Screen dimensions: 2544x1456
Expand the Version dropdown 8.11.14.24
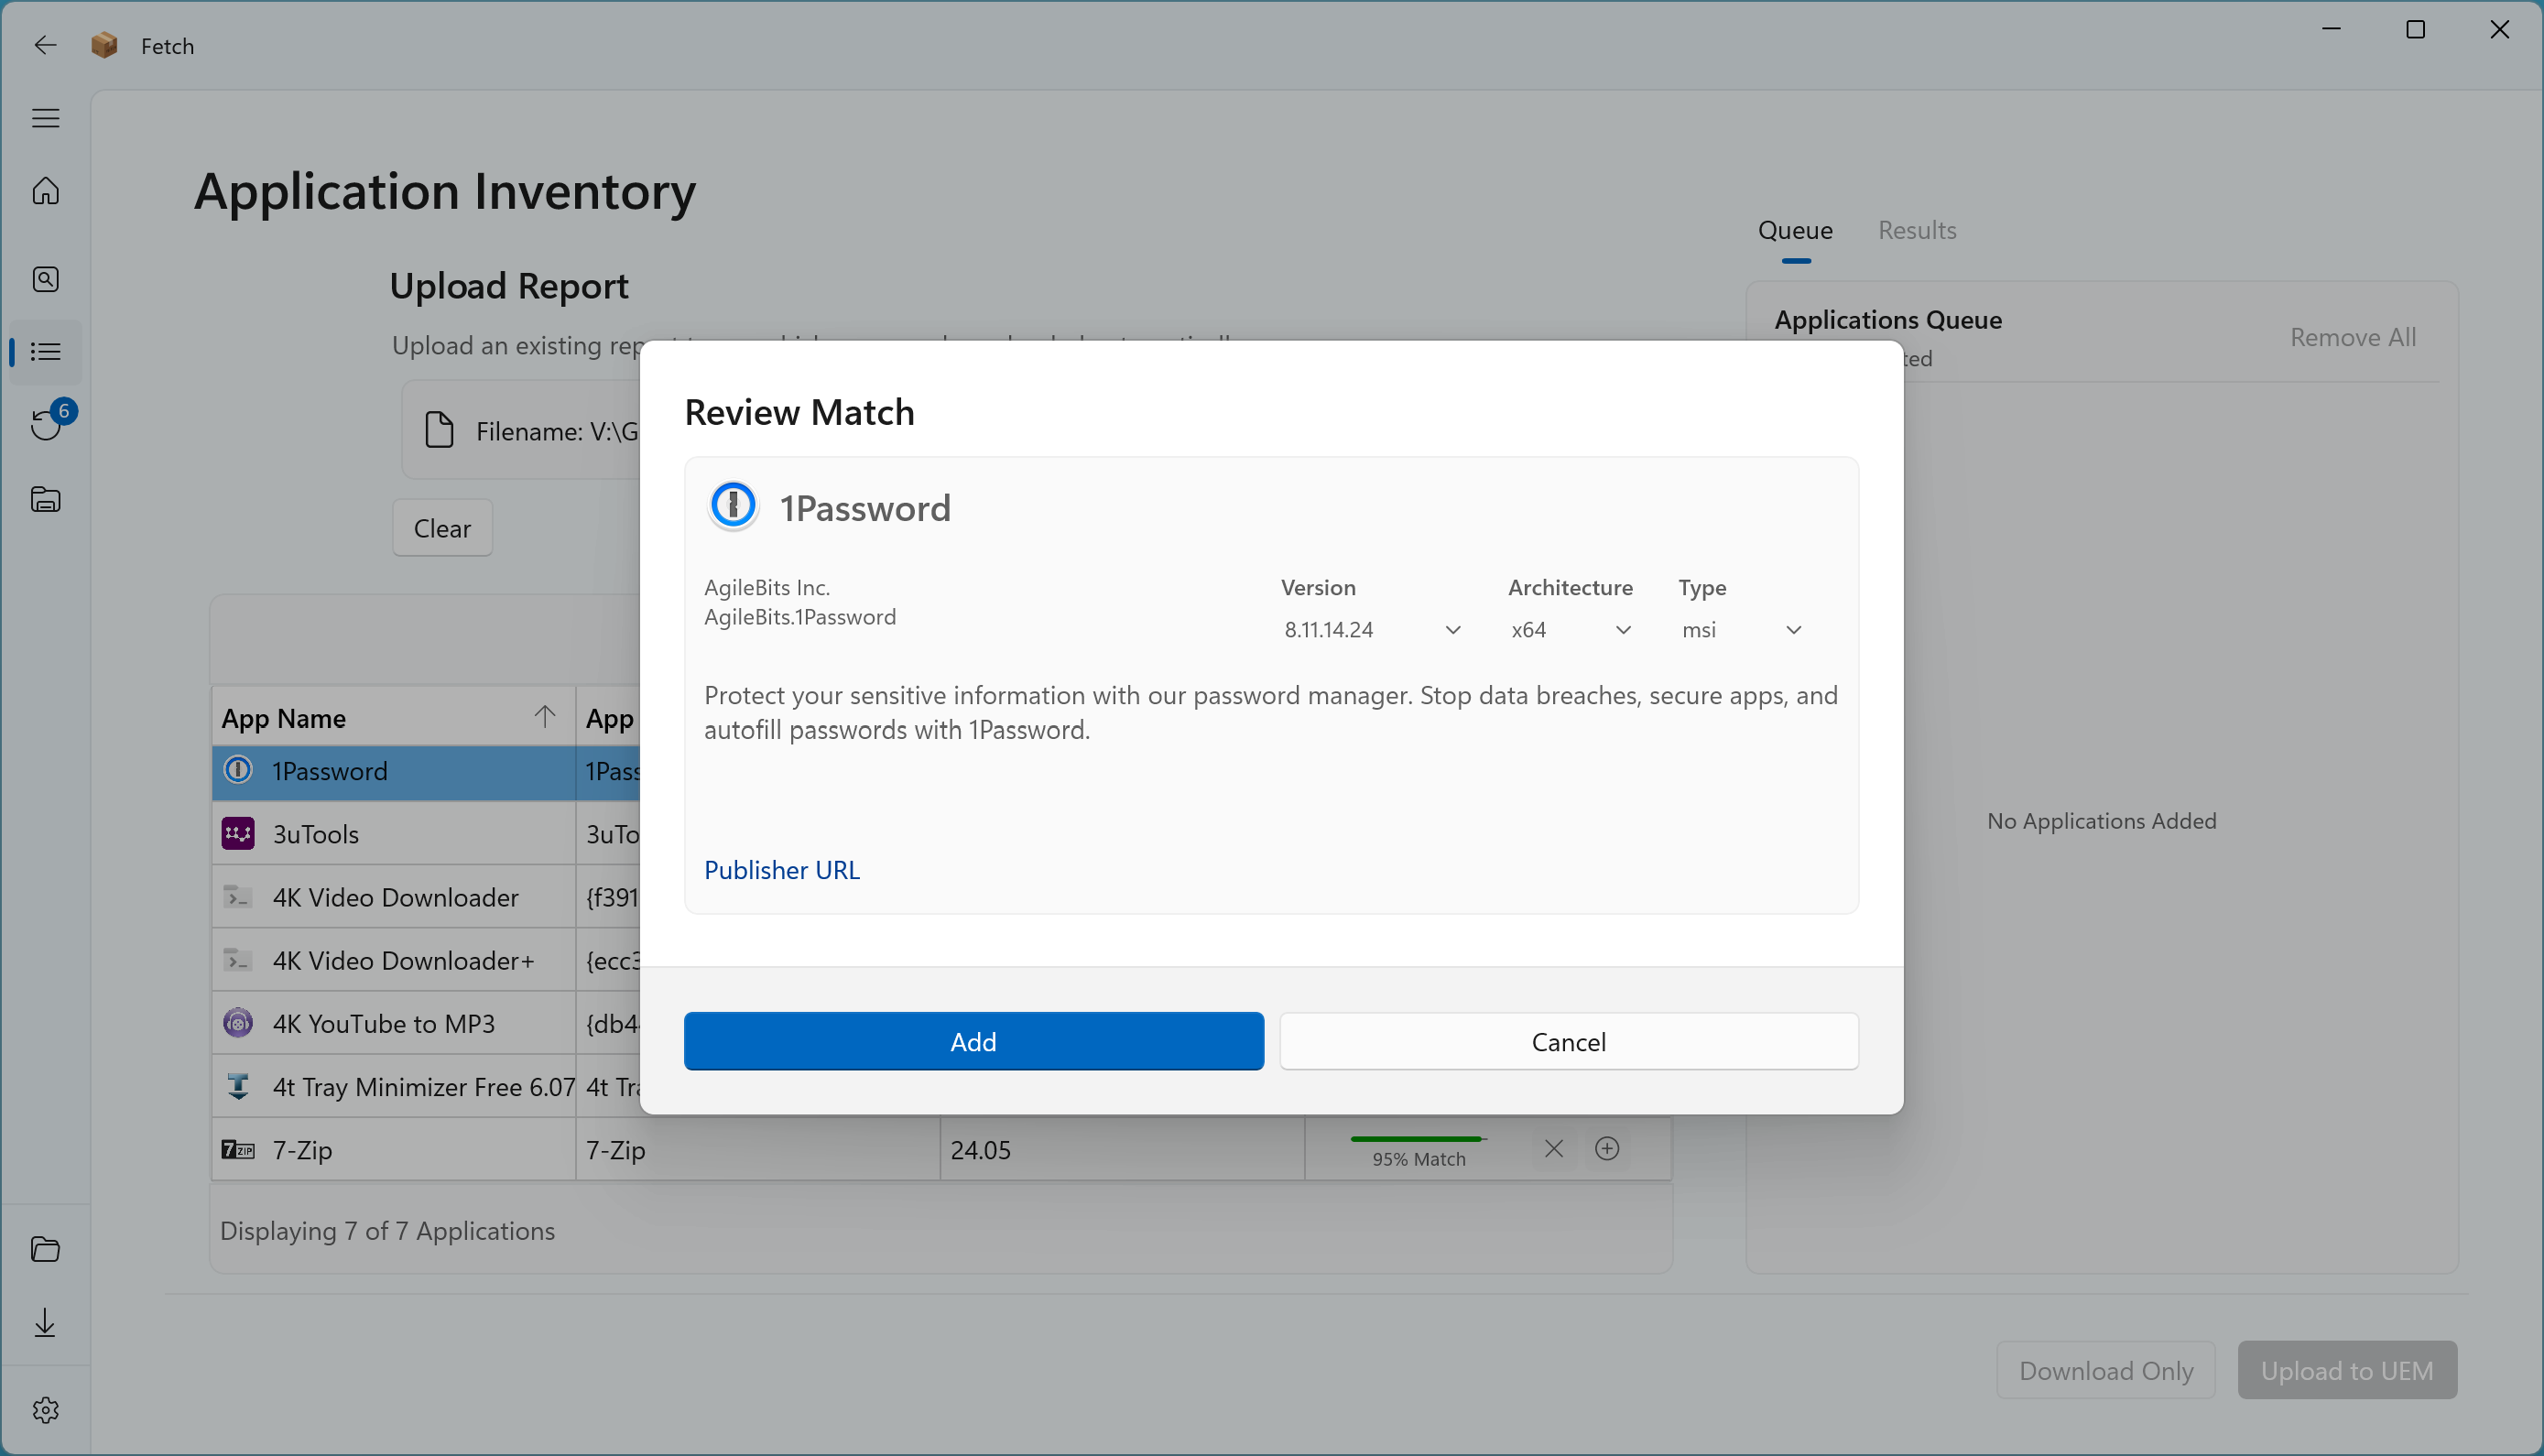tap(1371, 630)
